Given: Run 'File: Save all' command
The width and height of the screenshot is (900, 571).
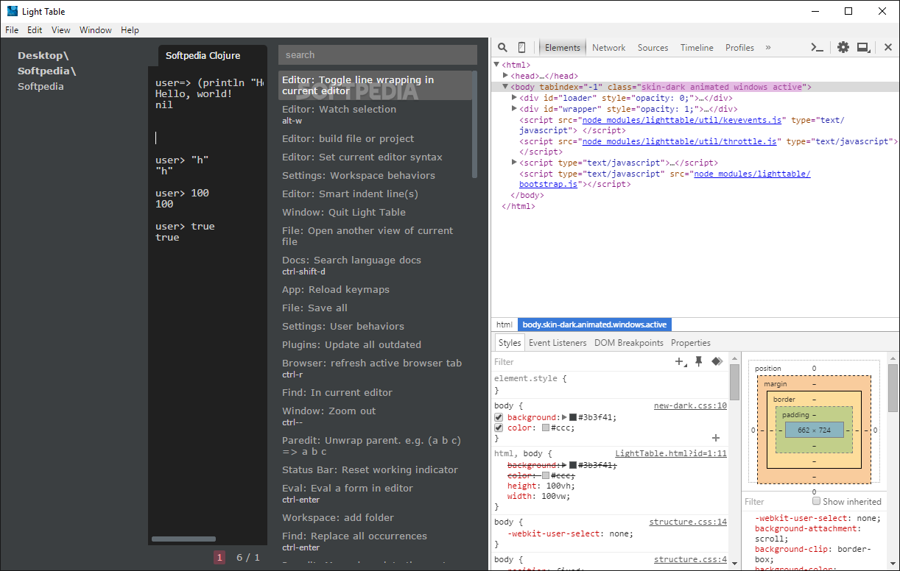Looking at the screenshot, I should click(x=377, y=308).
